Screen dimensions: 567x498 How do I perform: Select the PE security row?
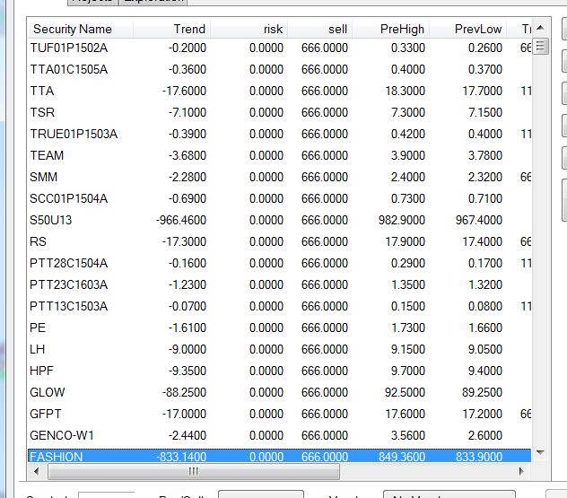[x=279, y=328]
